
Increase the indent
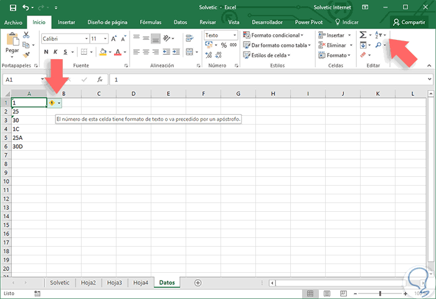pos(176,52)
